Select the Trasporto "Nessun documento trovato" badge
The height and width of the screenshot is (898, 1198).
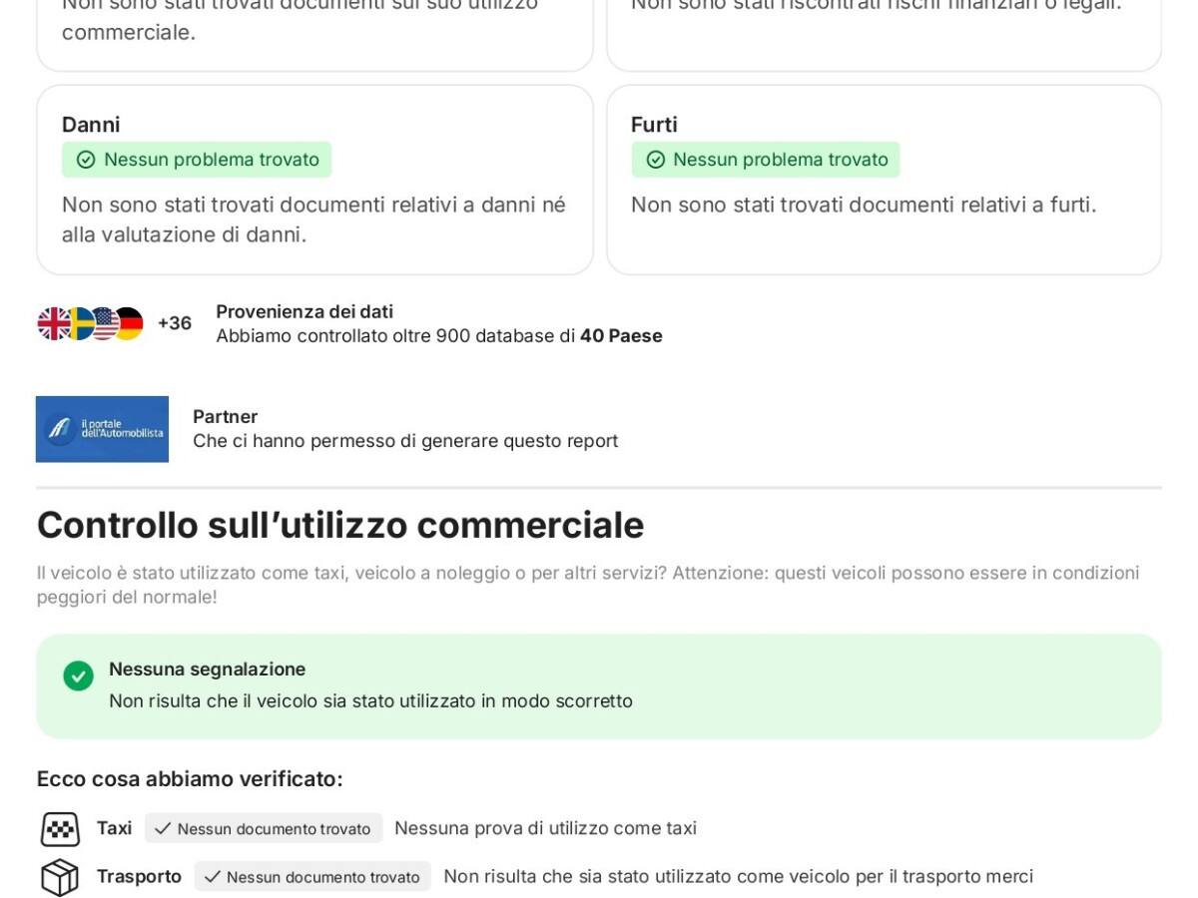click(x=312, y=876)
